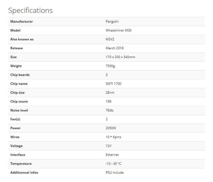
Task: Click the Ethernet interface value
Action: [112, 155]
